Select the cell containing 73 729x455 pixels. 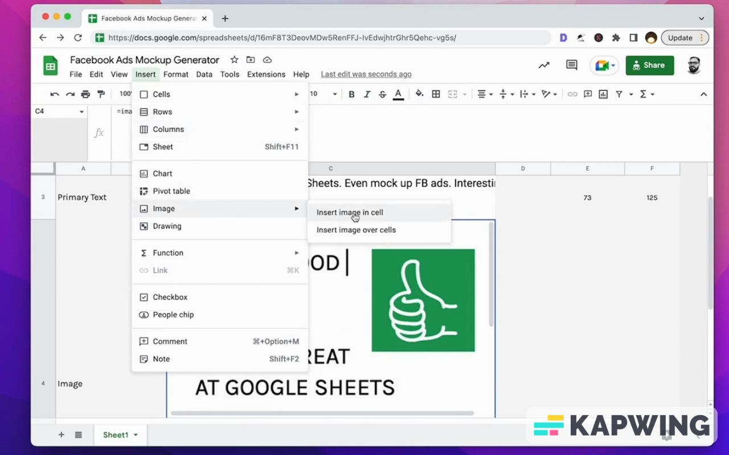pyautogui.click(x=587, y=197)
